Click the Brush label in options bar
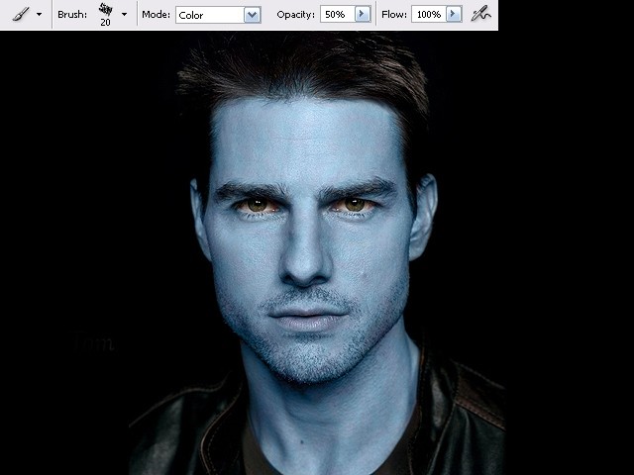Screen dimensions: 634x475 pos(72,15)
